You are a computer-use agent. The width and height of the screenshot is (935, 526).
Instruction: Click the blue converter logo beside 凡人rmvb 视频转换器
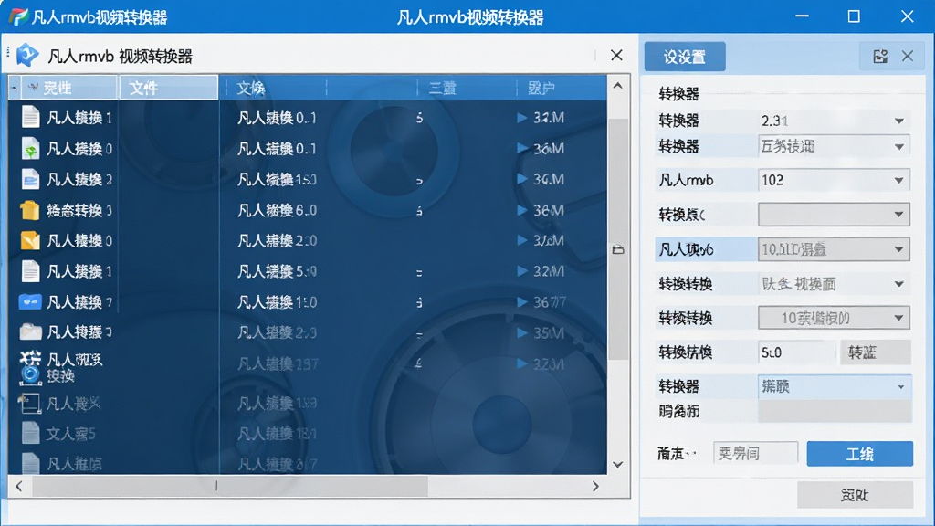tap(27, 56)
